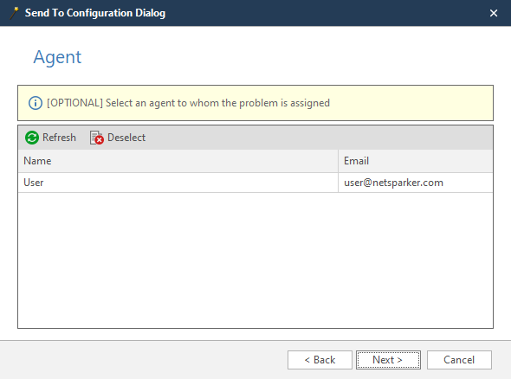Click the magic wand icon in title bar
The height and width of the screenshot is (379, 511).
(14, 13)
